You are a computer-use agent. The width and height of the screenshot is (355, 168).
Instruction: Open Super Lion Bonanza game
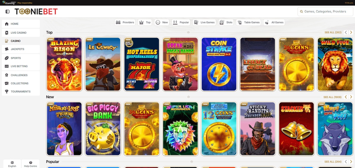180,129
